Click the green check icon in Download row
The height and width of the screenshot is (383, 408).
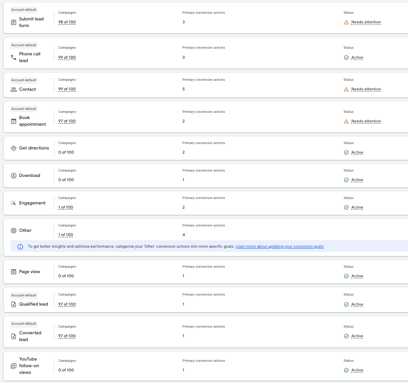coord(346,180)
